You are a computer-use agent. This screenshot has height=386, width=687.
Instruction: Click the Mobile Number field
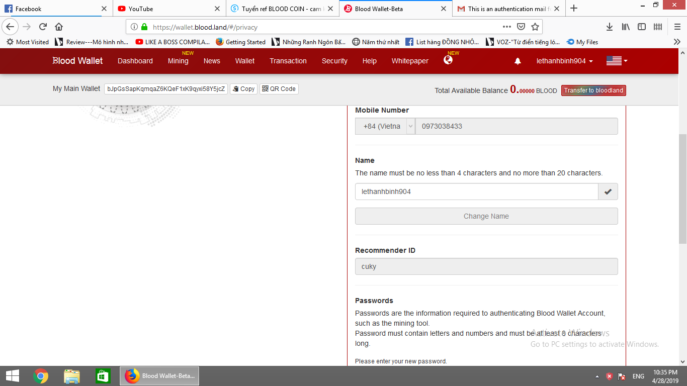point(517,126)
